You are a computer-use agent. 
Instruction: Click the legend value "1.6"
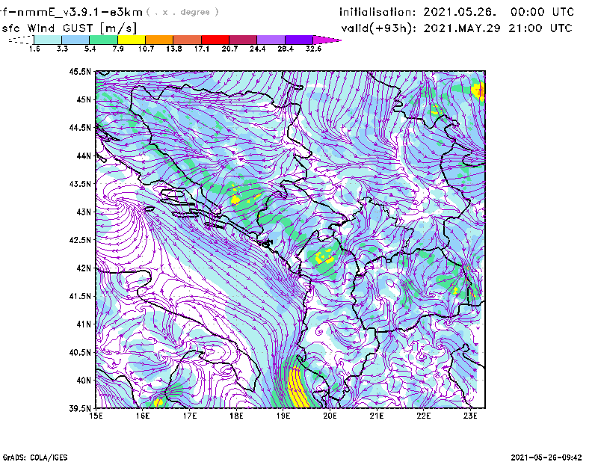coord(34,49)
